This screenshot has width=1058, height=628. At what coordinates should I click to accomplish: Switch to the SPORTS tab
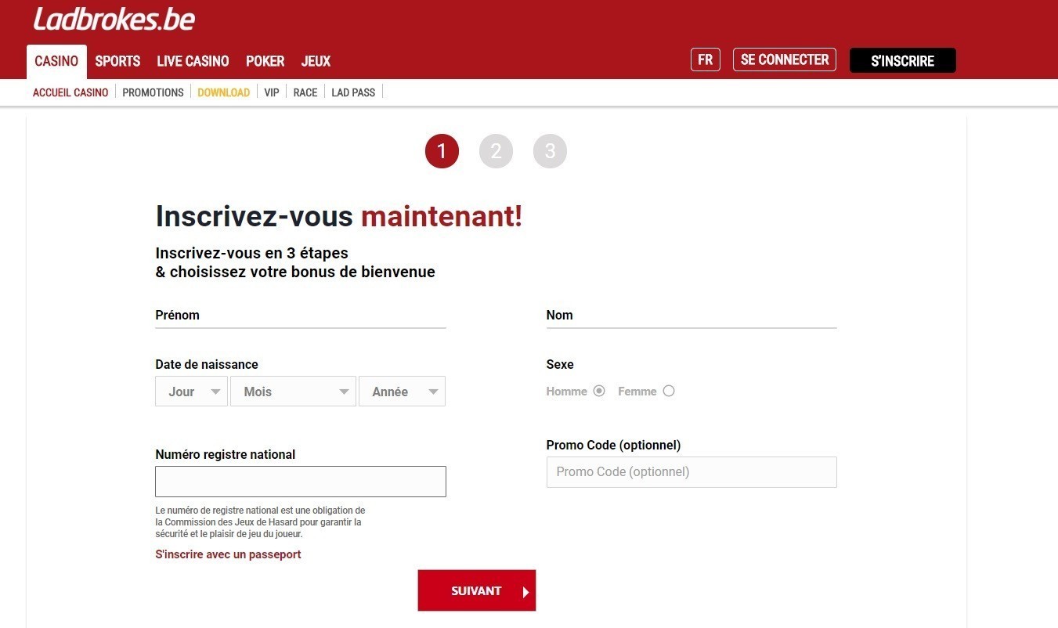pyautogui.click(x=117, y=61)
